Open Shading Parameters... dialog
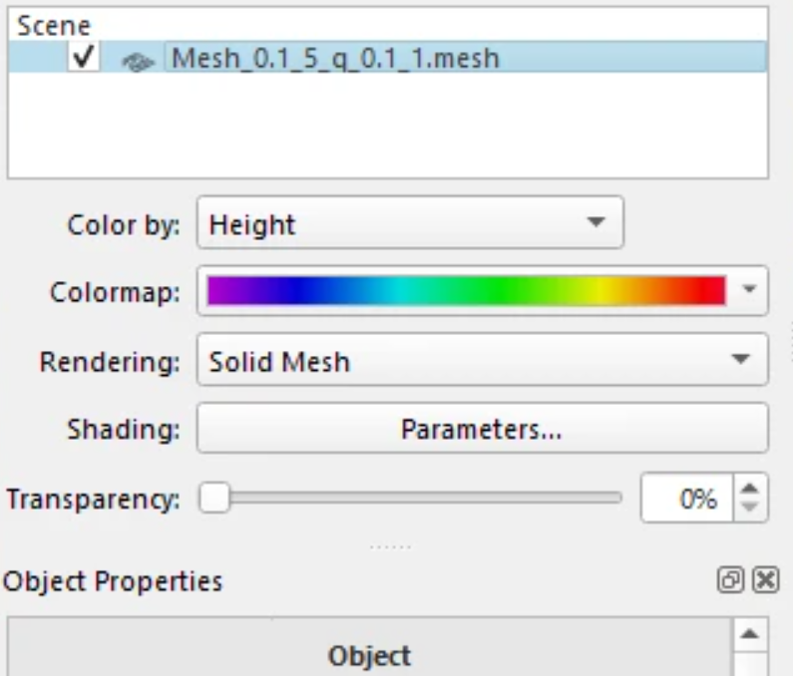The width and height of the screenshot is (793, 676). pyautogui.click(x=483, y=429)
